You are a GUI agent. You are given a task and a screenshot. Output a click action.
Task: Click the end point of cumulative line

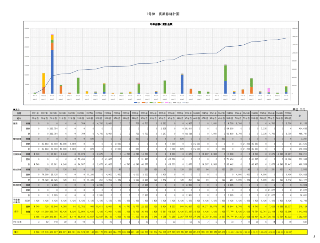click(x=286, y=38)
